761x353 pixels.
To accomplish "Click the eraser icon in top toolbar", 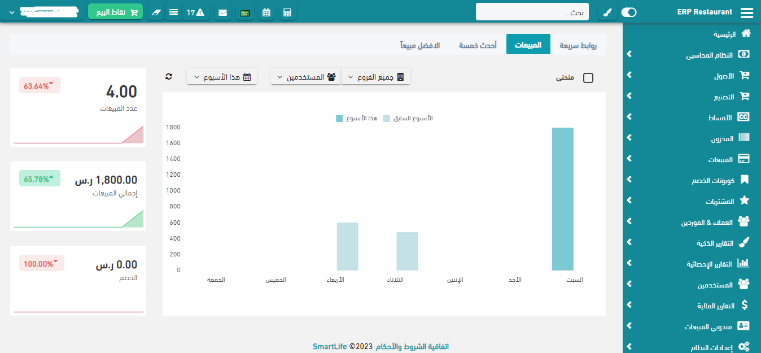I will pyautogui.click(x=156, y=12).
